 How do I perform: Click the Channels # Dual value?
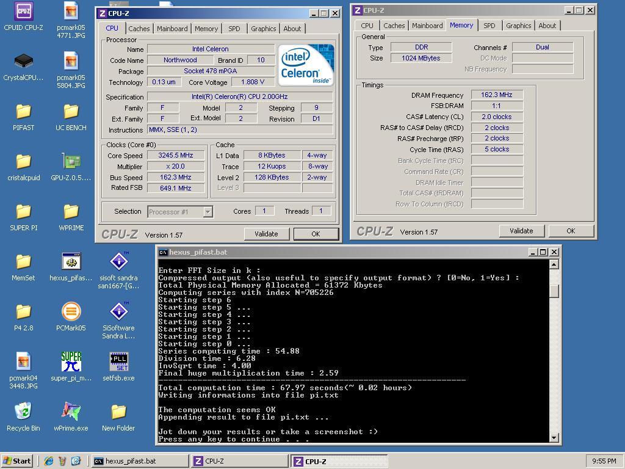pos(543,47)
